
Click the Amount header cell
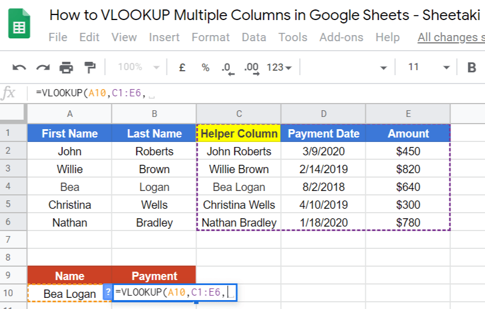click(x=408, y=133)
